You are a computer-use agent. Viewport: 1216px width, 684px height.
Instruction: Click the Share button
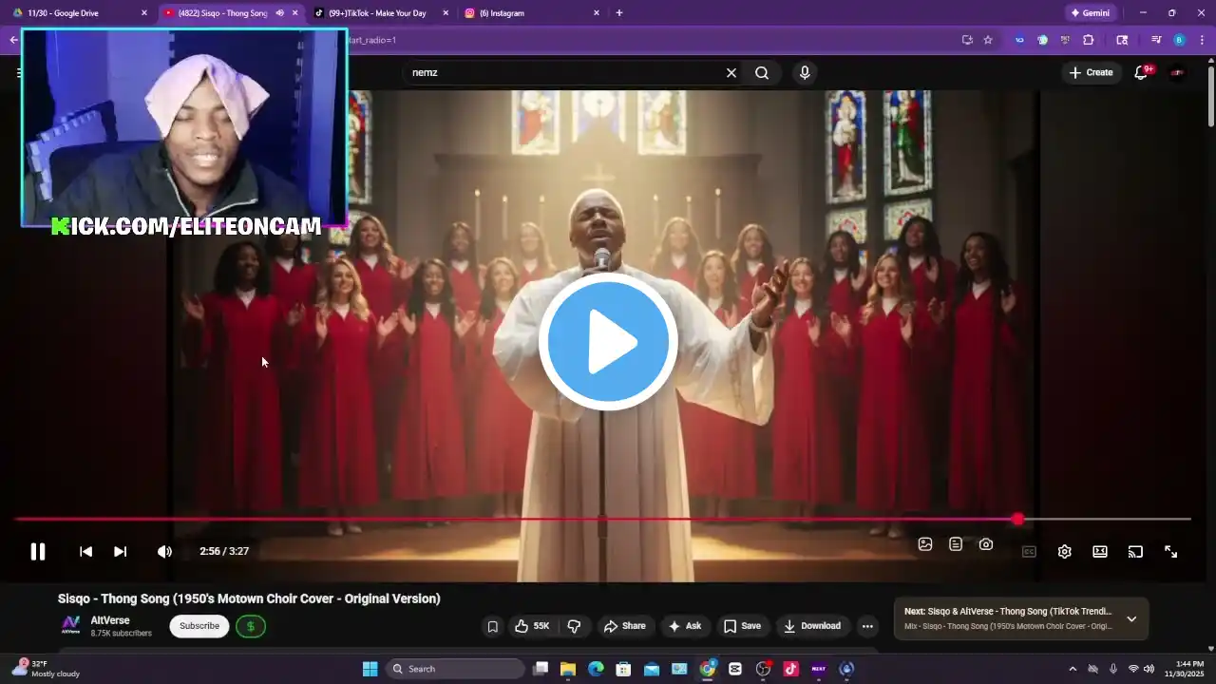[x=624, y=626]
